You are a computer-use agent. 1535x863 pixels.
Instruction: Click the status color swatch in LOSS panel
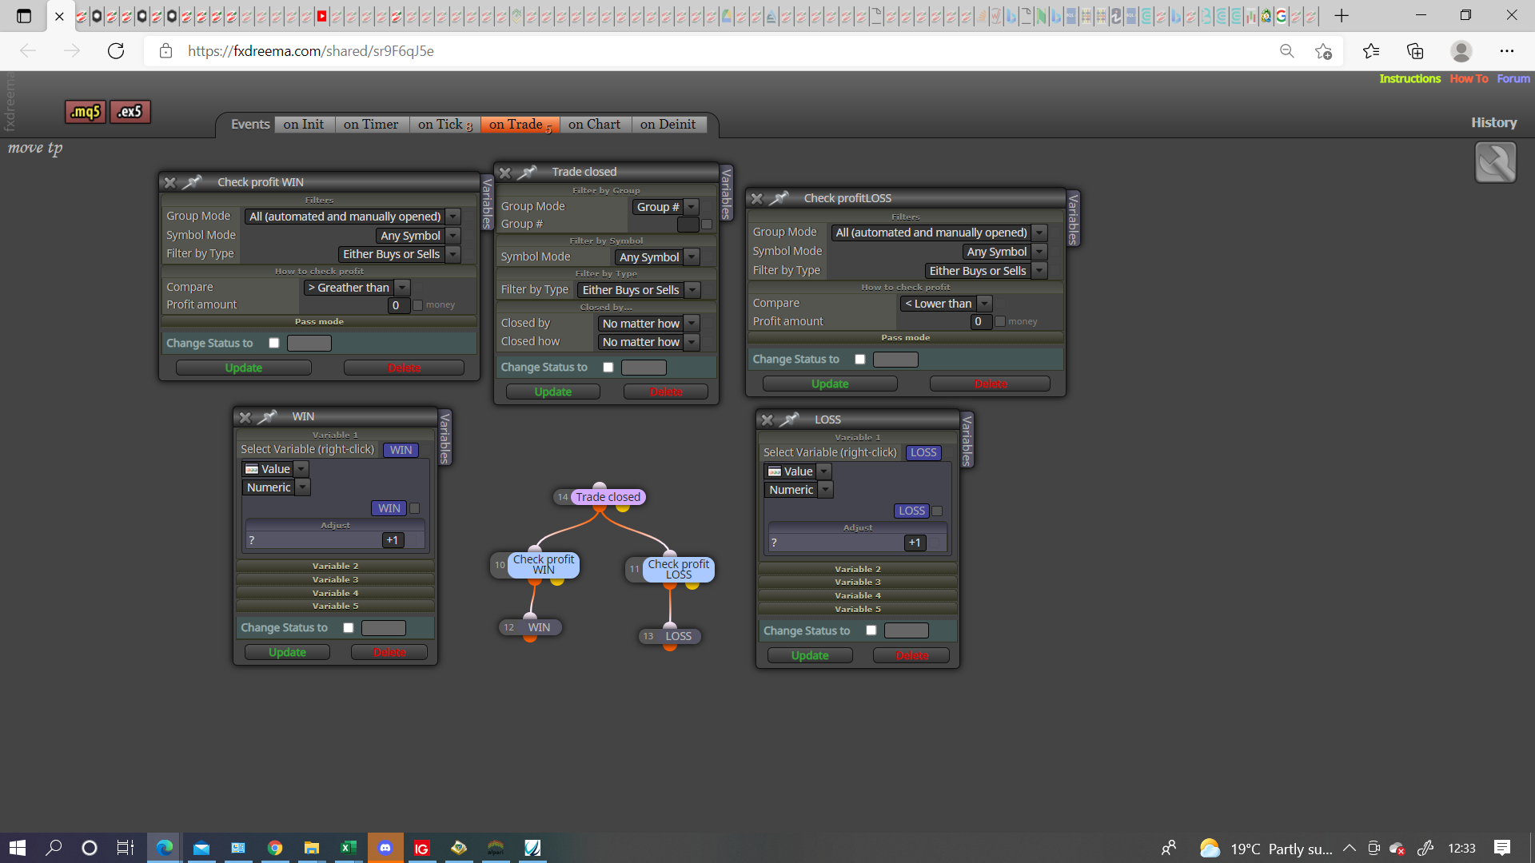click(x=906, y=631)
